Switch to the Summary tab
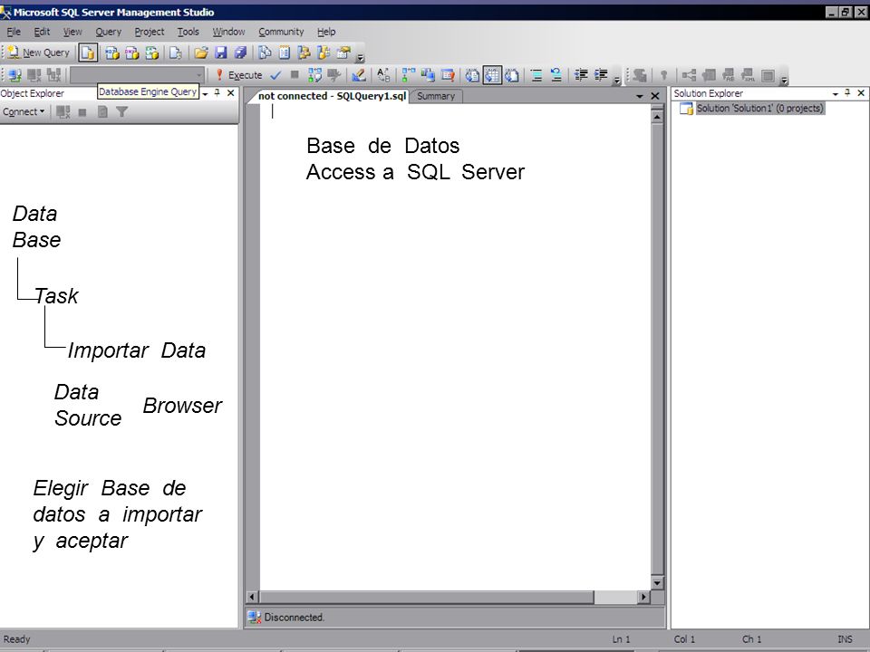 coord(436,96)
